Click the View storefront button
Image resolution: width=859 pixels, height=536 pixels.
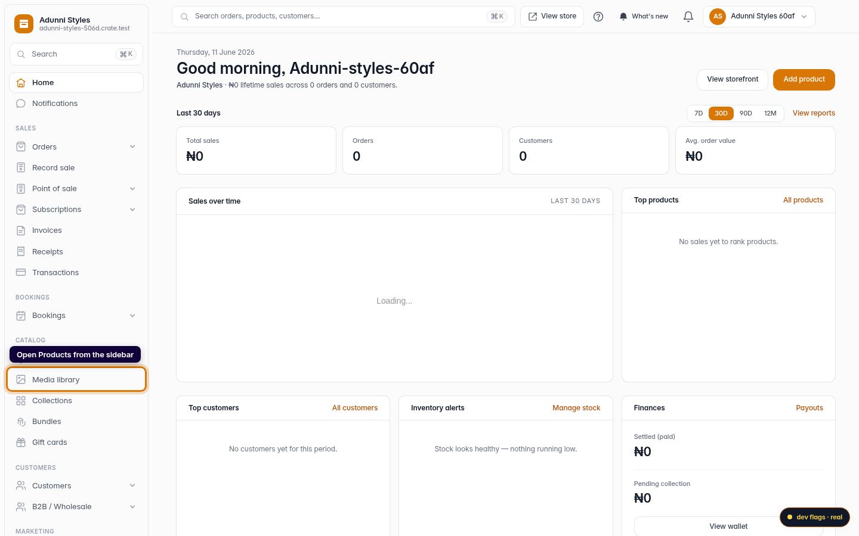pos(733,80)
